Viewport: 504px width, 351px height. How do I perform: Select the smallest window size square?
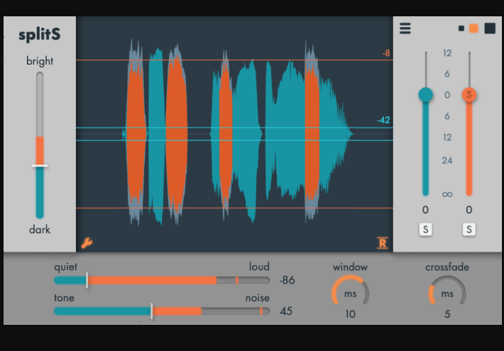(x=461, y=28)
